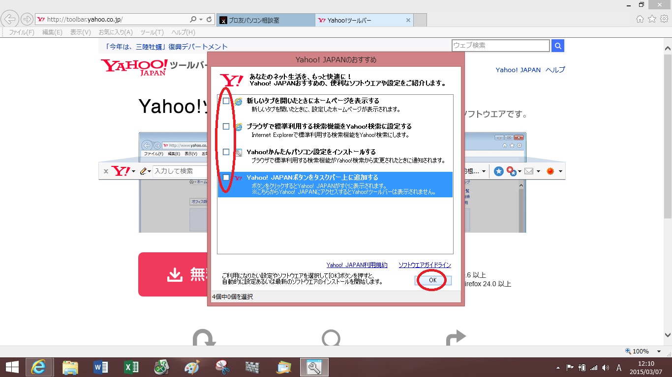Image resolution: width=672 pixels, height=377 pixels.
Task: Refresh the page with the reload icon
Action: 210,20
